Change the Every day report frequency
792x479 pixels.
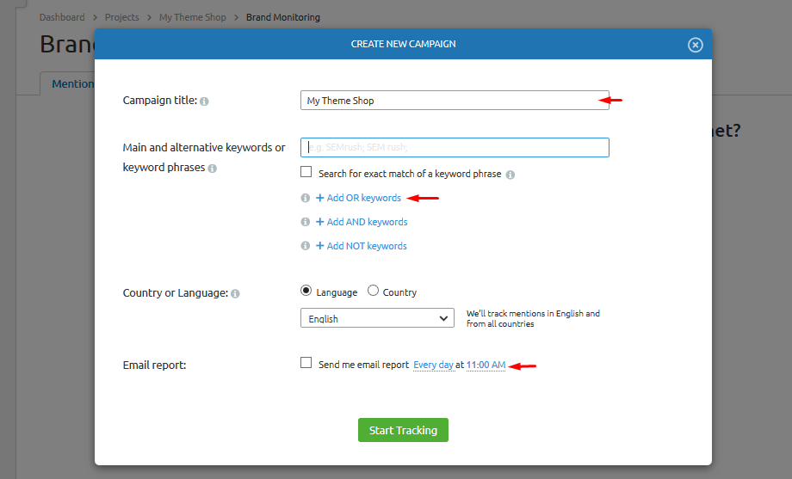(x=433, y=365)
